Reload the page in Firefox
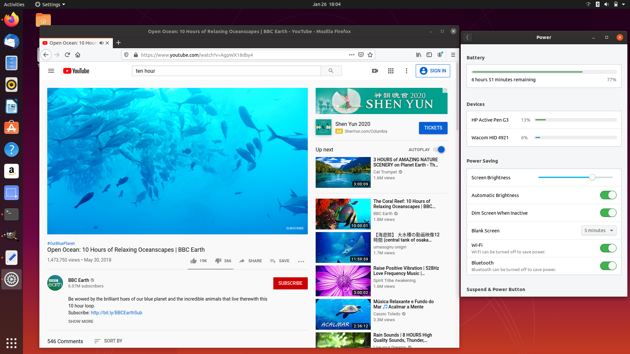 click(67, 55)
